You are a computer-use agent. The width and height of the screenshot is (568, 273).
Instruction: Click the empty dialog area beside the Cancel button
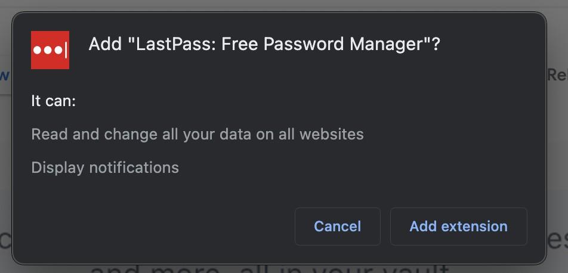[x=179, y=227]
